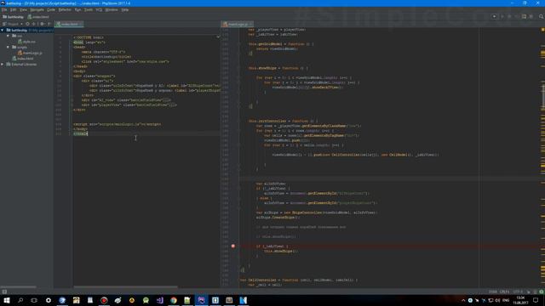Click the cursor position indicator in status bar

[493, 292]
